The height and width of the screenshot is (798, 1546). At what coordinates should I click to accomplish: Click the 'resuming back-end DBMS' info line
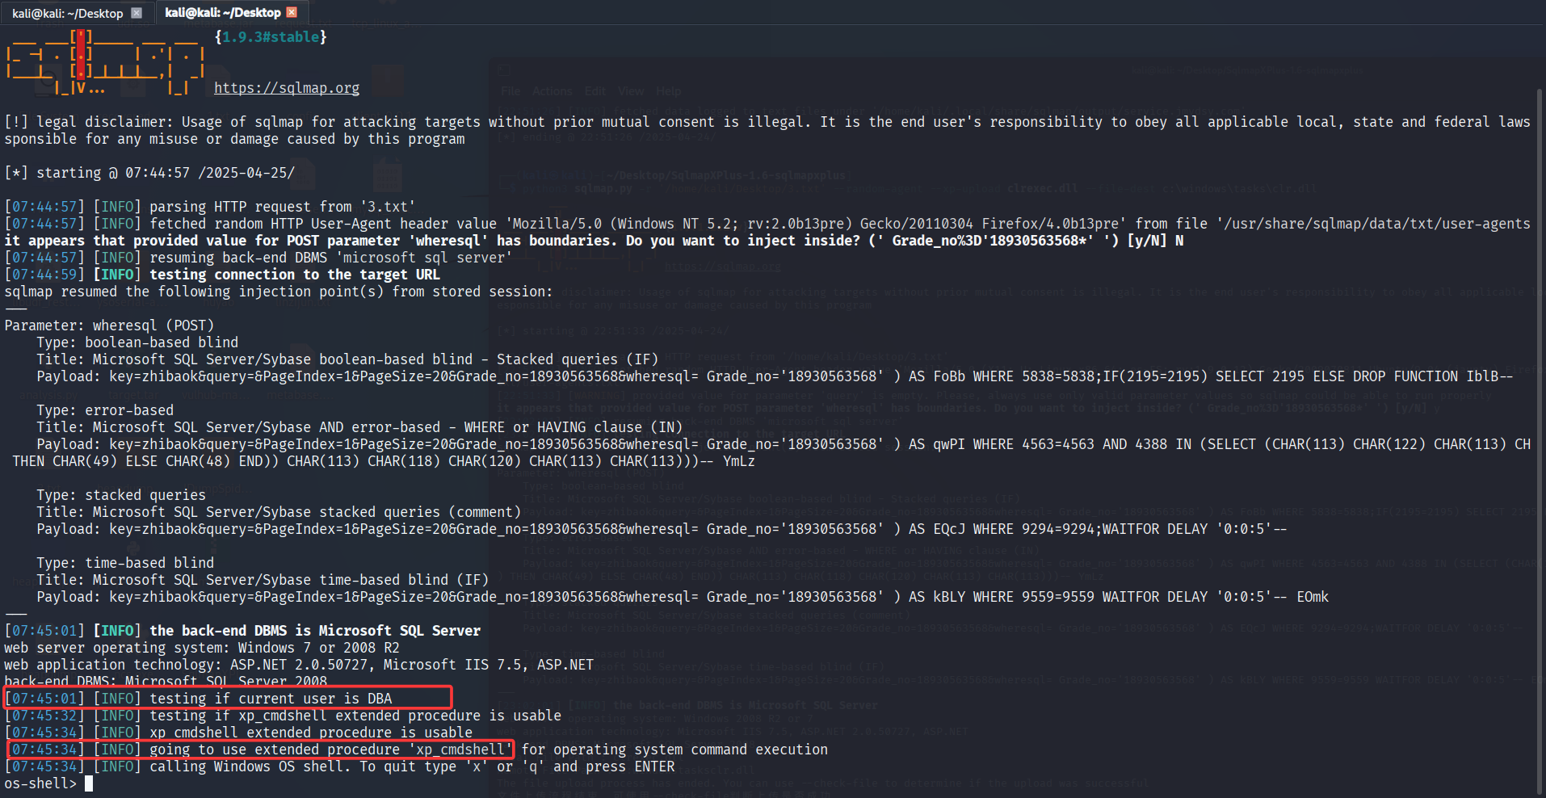tap(258, 258)
